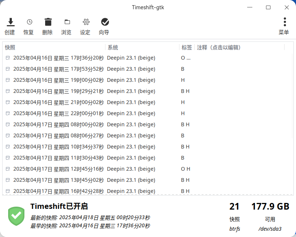The width and height of the screenshot is (296, 237).
Task: Click the 注释（点击以编辑）column header
Action: pos(239,47)
